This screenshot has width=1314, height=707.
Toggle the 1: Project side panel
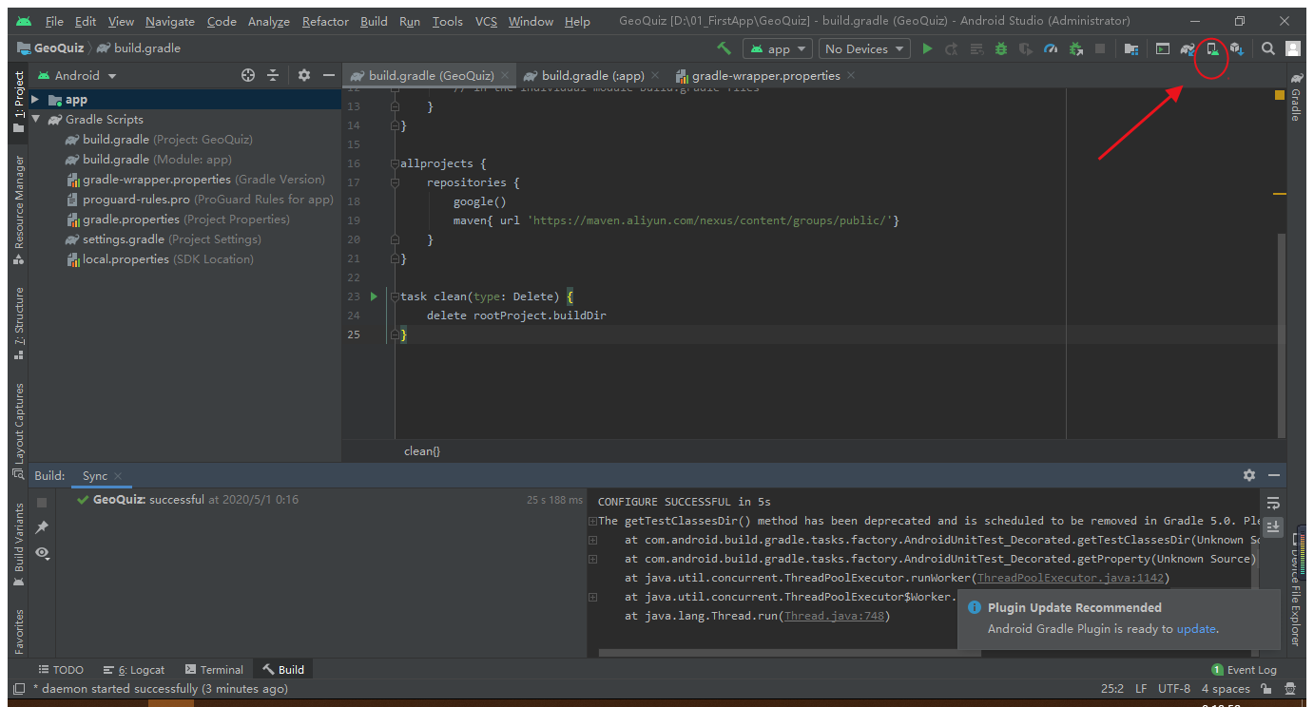pos(19,101)
